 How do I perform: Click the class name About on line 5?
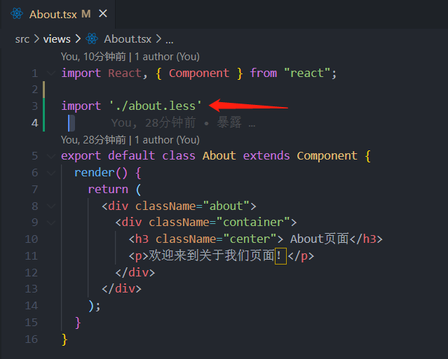click(x=219, y=155)
